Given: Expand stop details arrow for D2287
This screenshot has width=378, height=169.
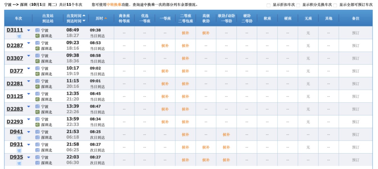Looking at the screenshot, I should point(29,43).
